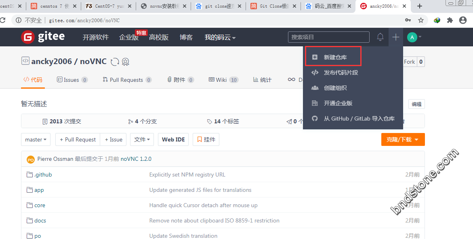Viewport: 473px width, 239px height.
Task: Open commit 'Update generated JS files for translations'
Action: (200, 190)
